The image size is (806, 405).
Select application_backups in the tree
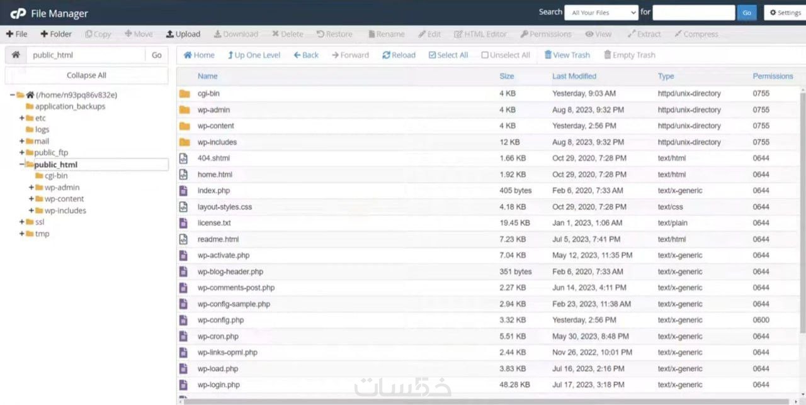70,106
